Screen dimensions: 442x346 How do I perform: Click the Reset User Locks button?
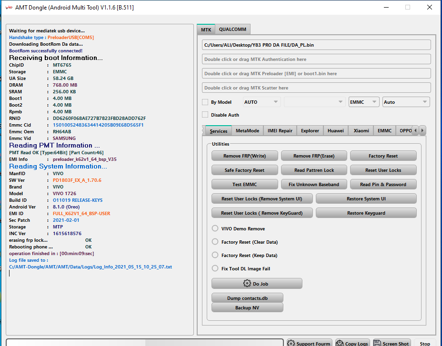(383, 170)
